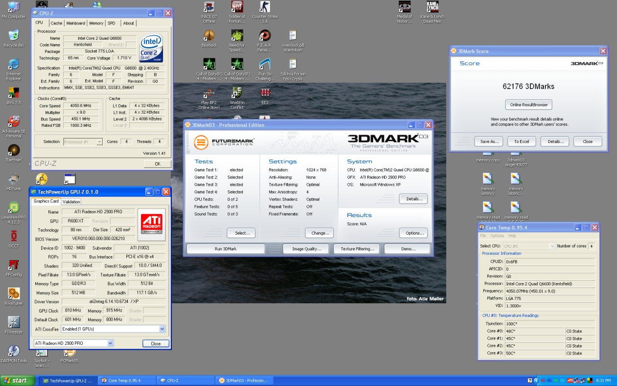Switch to Validation tab in GPU-Z

(x=71, y=202)
